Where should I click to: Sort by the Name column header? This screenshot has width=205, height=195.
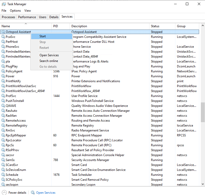click(26, 26)
